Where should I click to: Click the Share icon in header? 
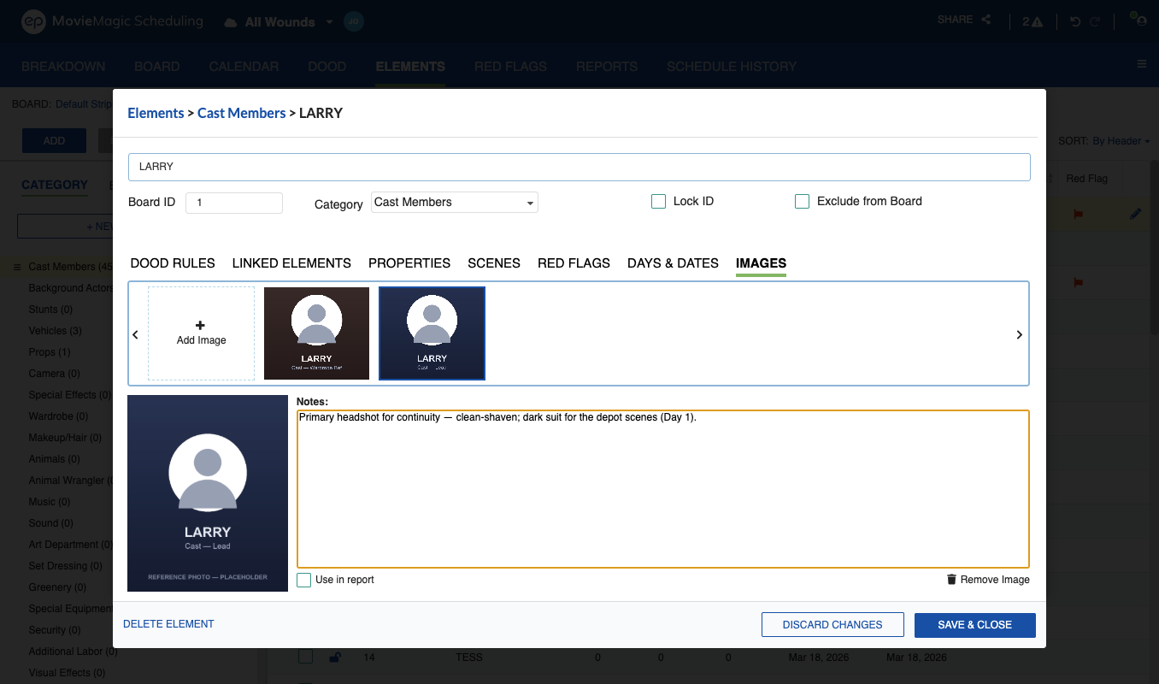pos(985,20)
